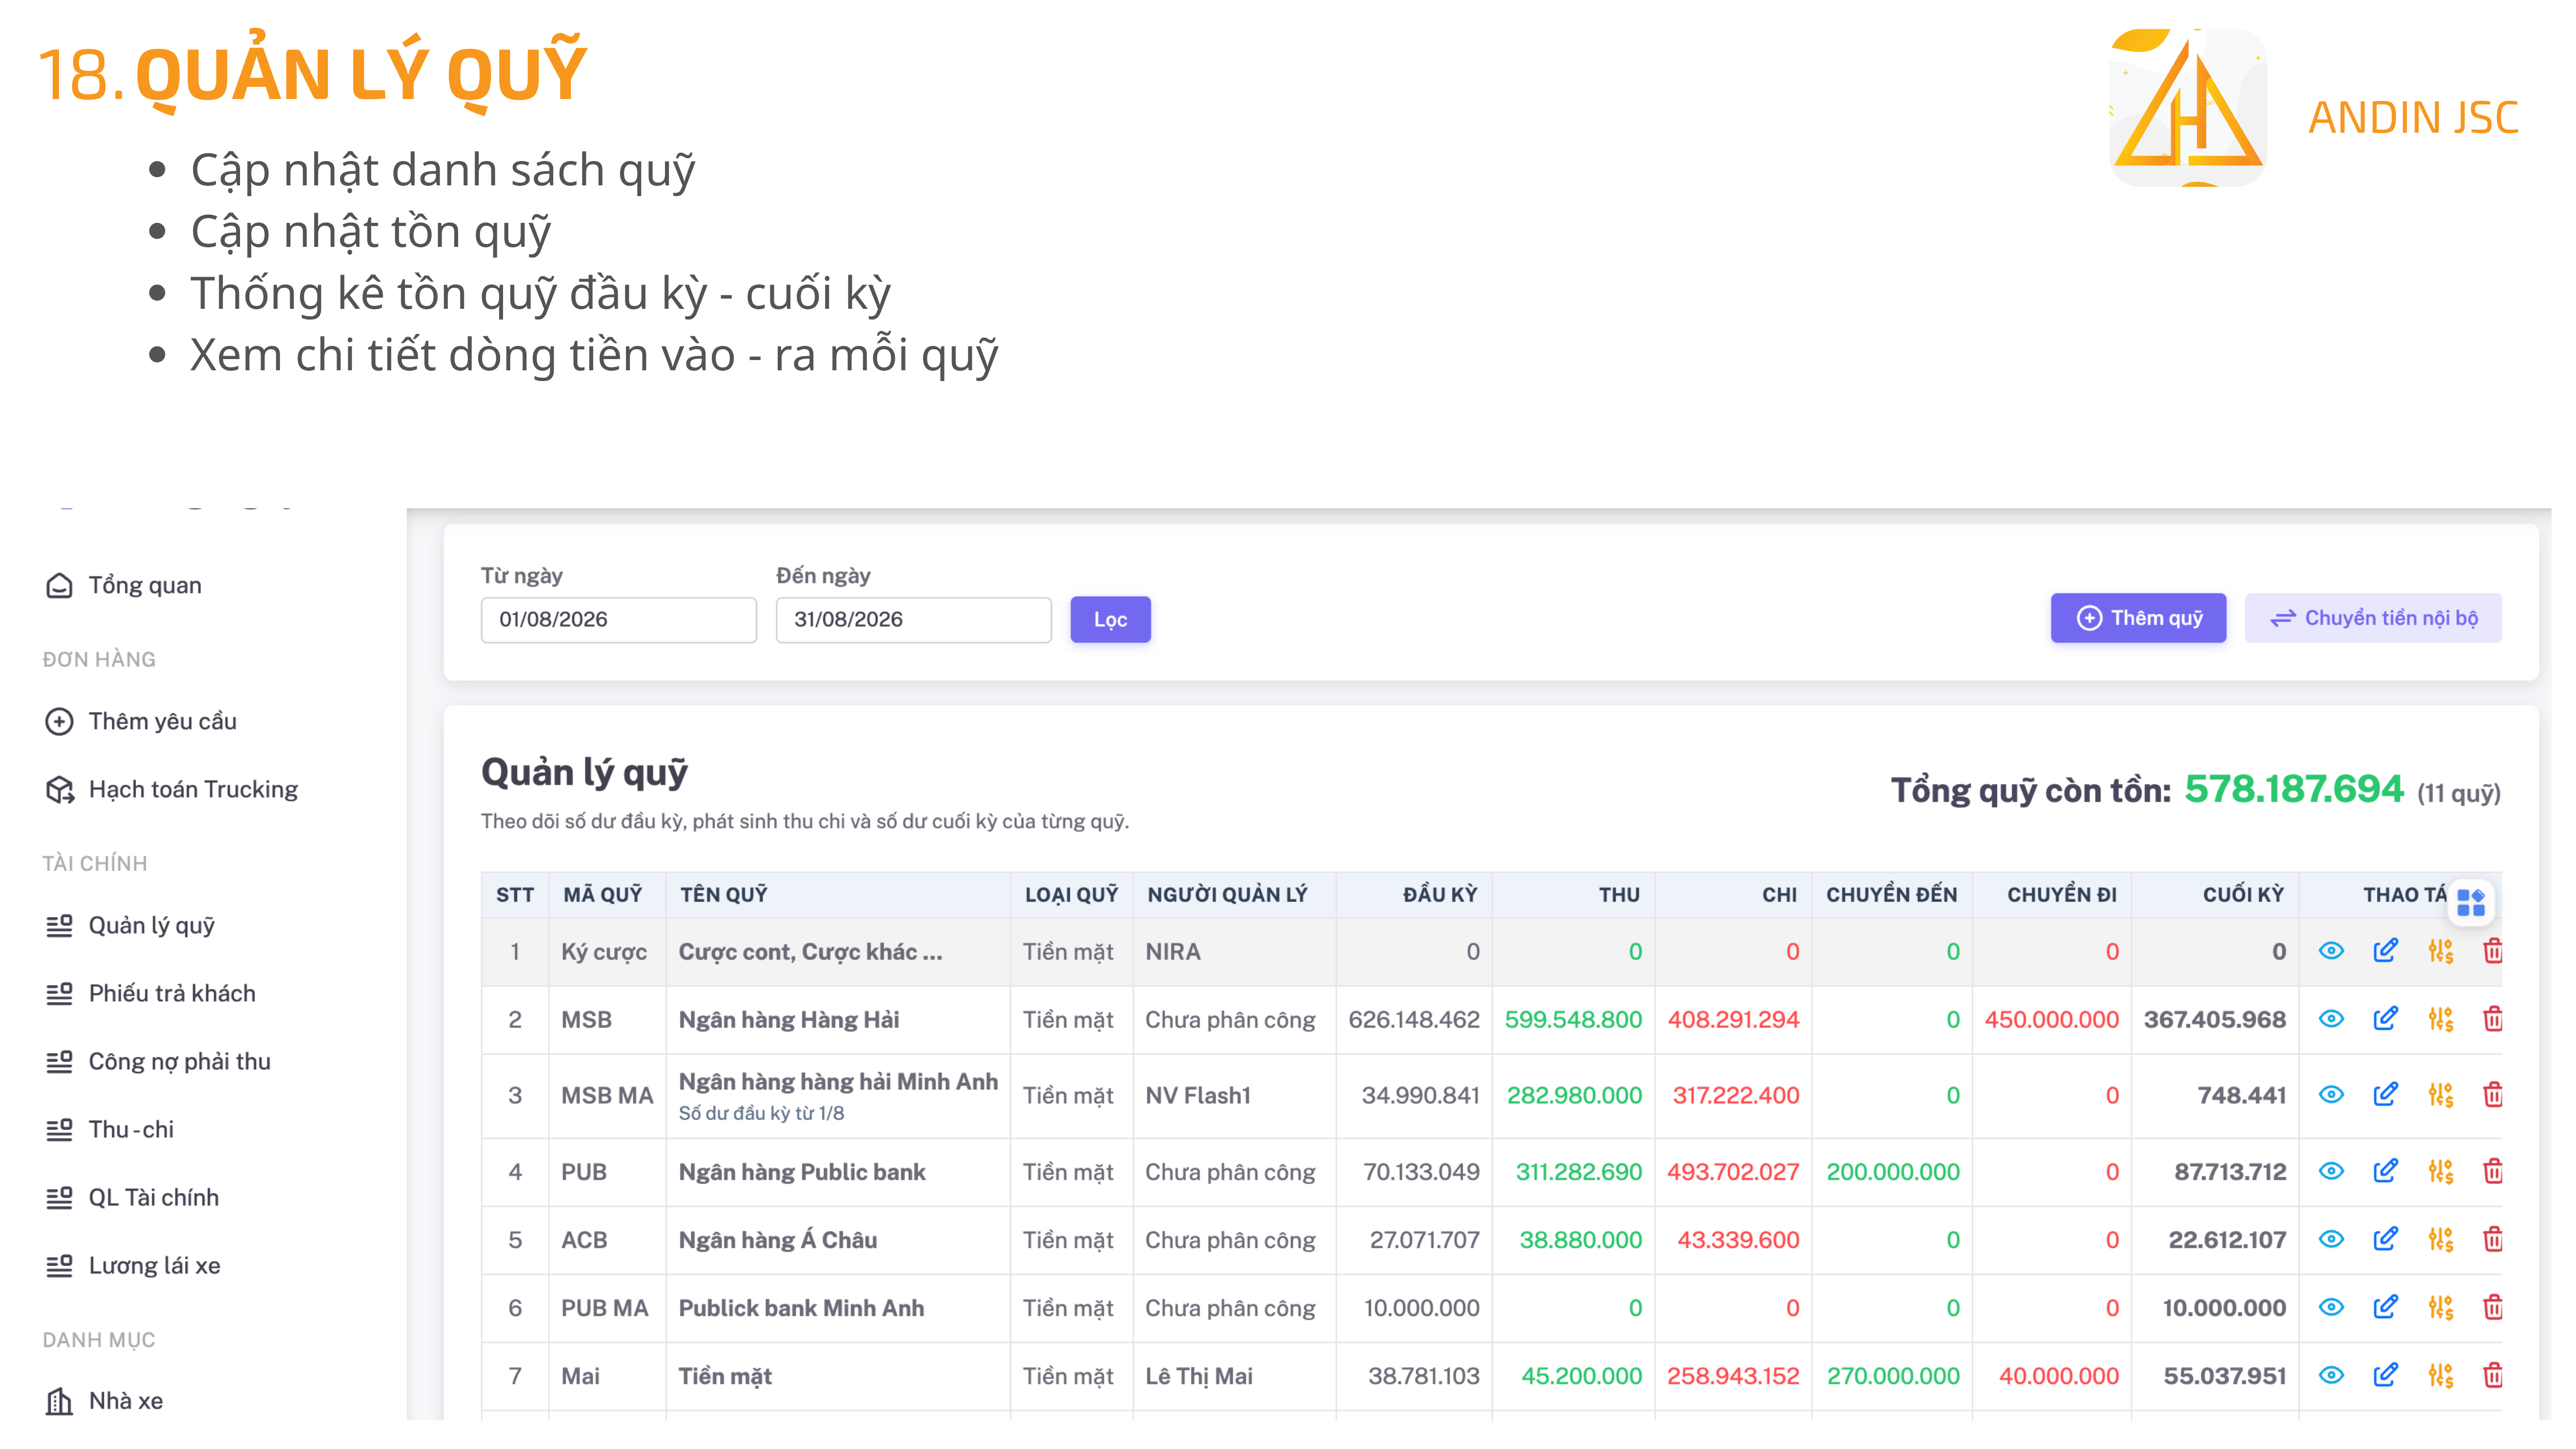The height and width of the screenshot is (1449, 2576).
Task: Open the Thu-chi sidebar item
Action: point(110,1129)
